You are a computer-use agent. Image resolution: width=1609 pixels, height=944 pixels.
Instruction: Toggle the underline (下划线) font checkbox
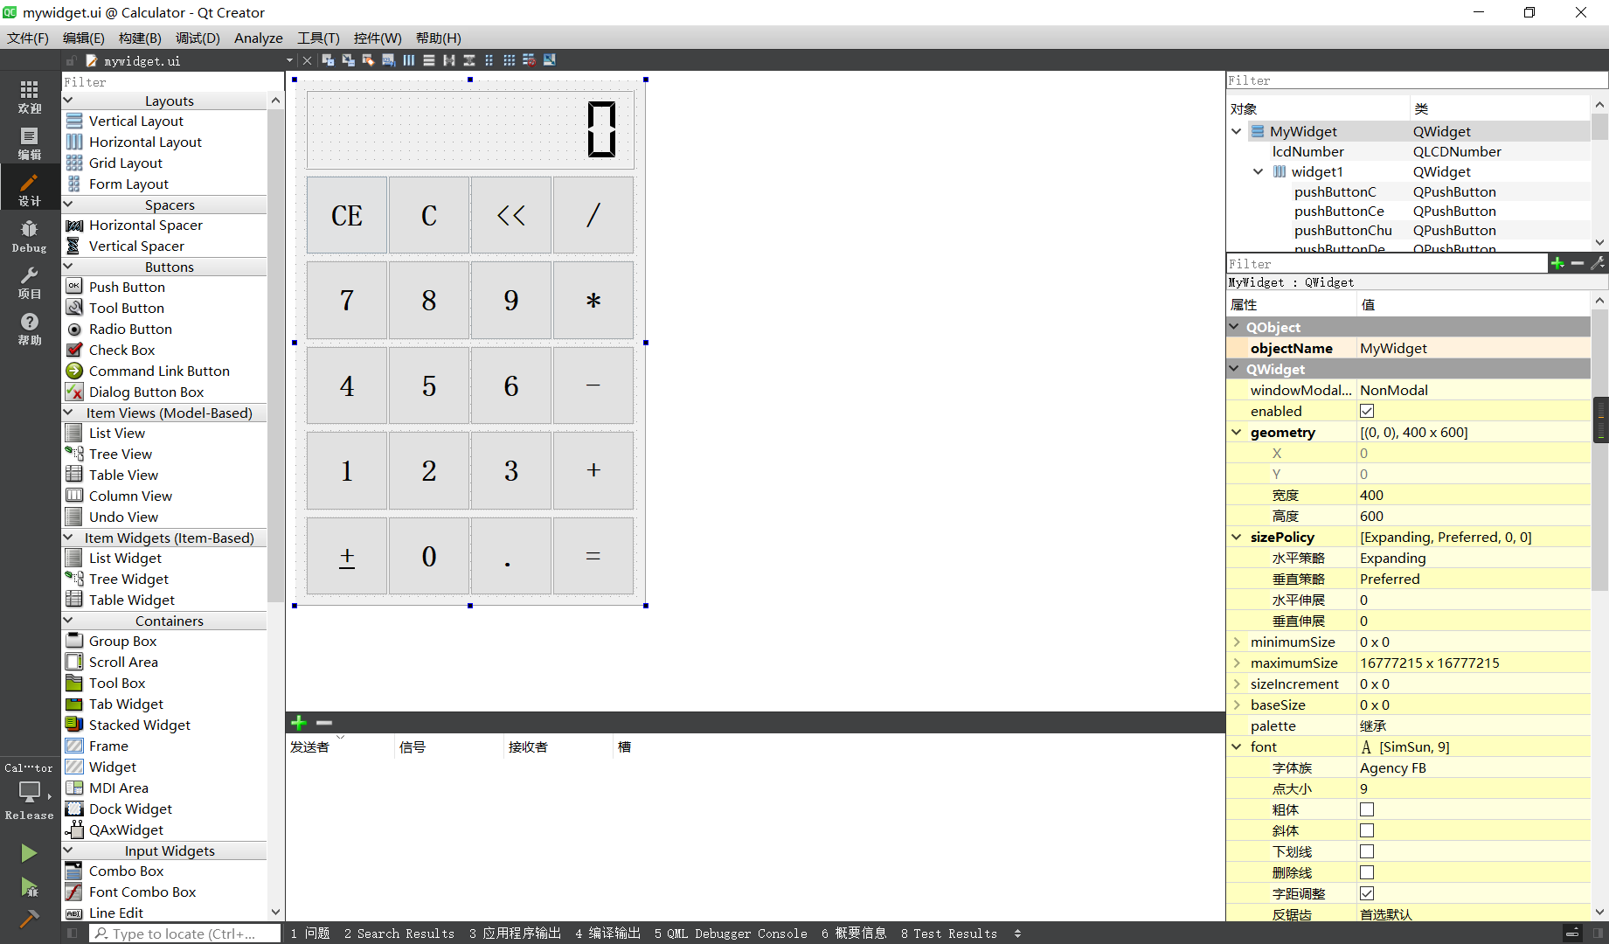[1367, 851]
